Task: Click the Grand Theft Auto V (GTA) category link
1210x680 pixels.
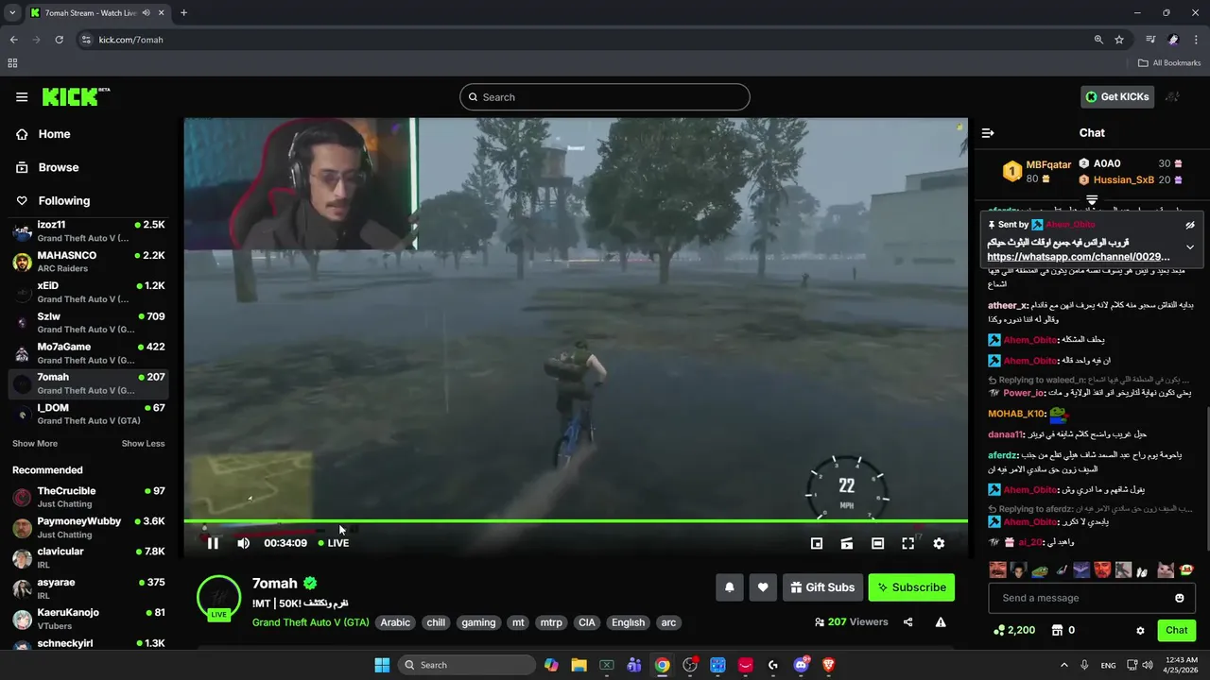Action: pos(310,622)
